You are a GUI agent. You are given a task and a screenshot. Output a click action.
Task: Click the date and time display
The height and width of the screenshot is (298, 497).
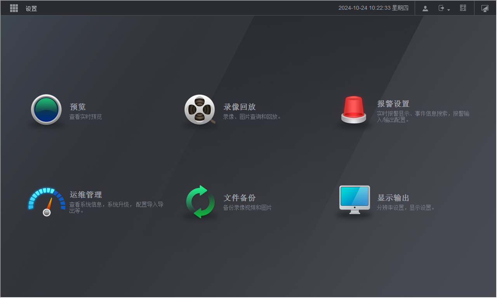373,8
